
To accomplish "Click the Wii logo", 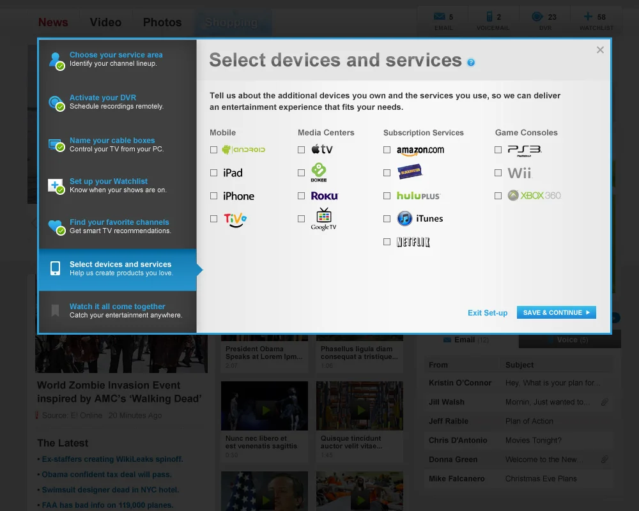I will (520, 173).
